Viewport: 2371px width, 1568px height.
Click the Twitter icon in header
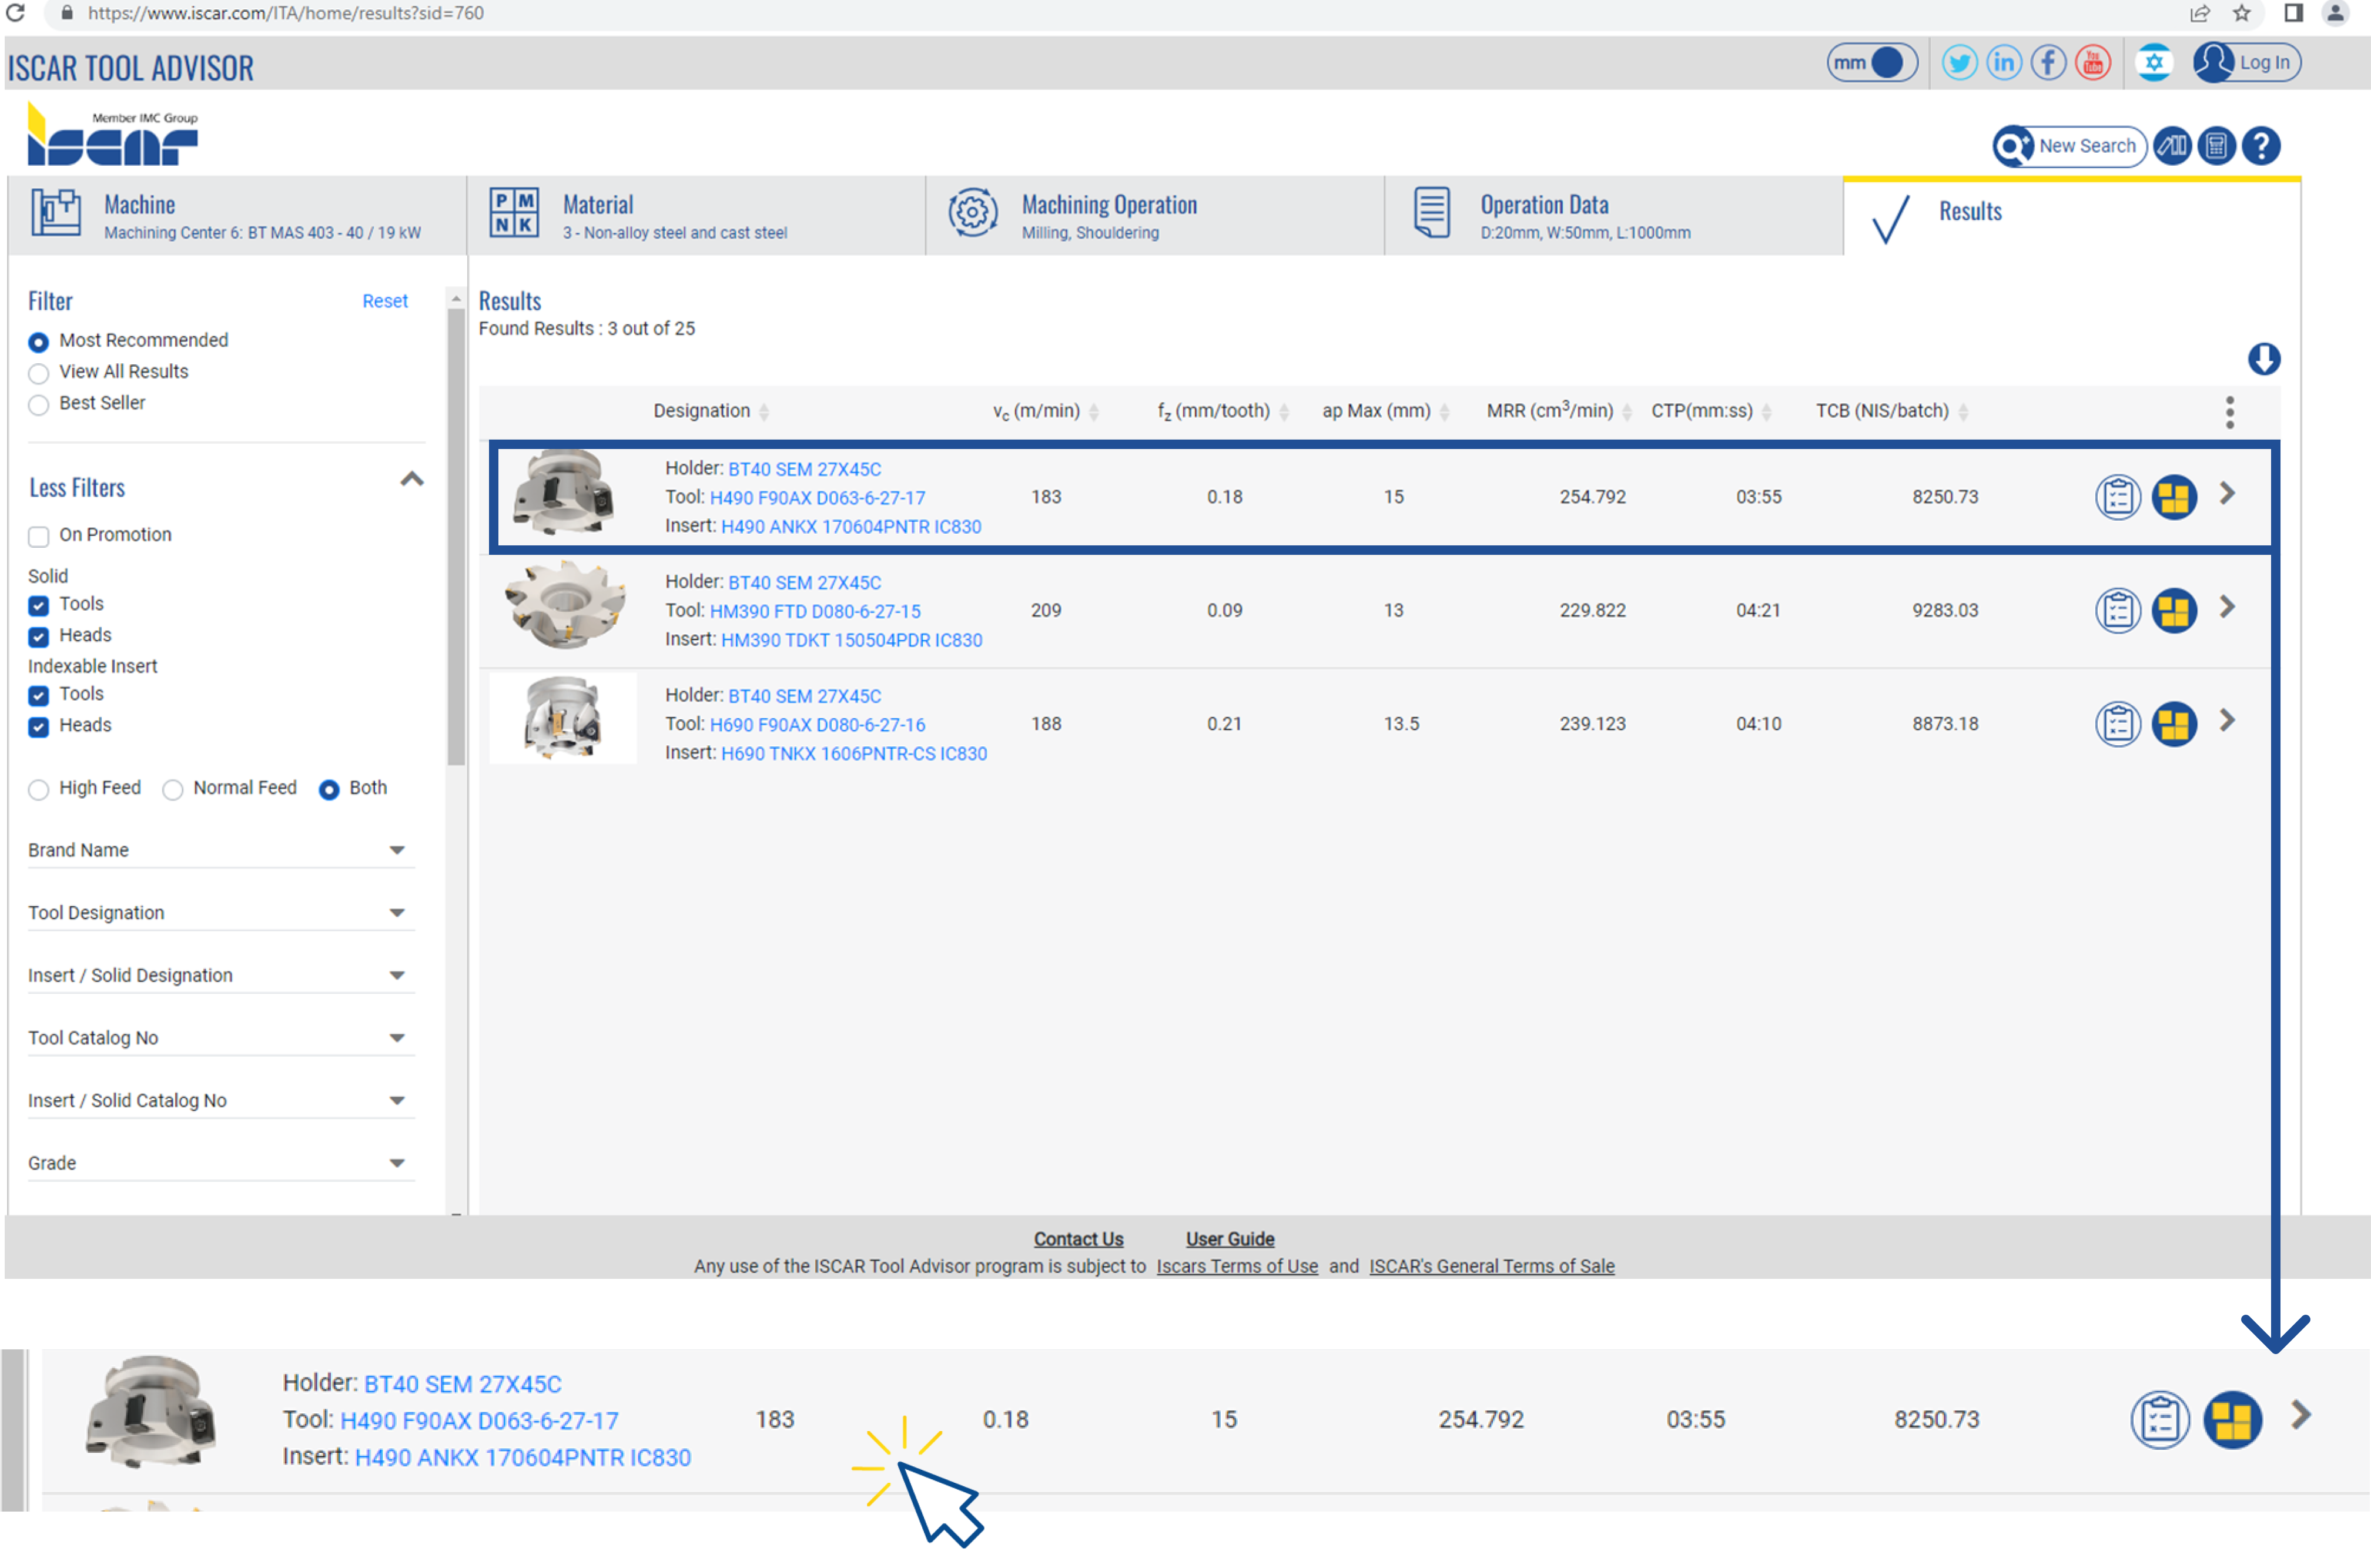[x=1959, y=63]
